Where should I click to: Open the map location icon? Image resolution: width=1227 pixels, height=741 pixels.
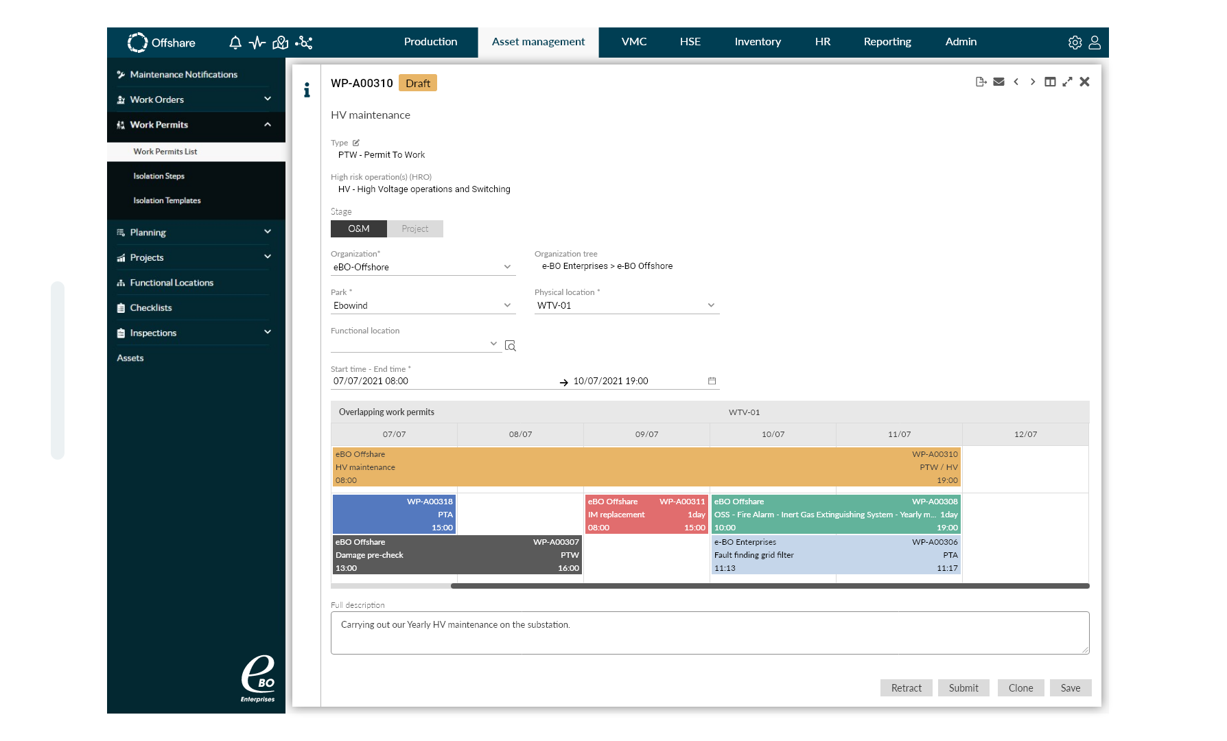pyautogui.click(x=280, y=43)
